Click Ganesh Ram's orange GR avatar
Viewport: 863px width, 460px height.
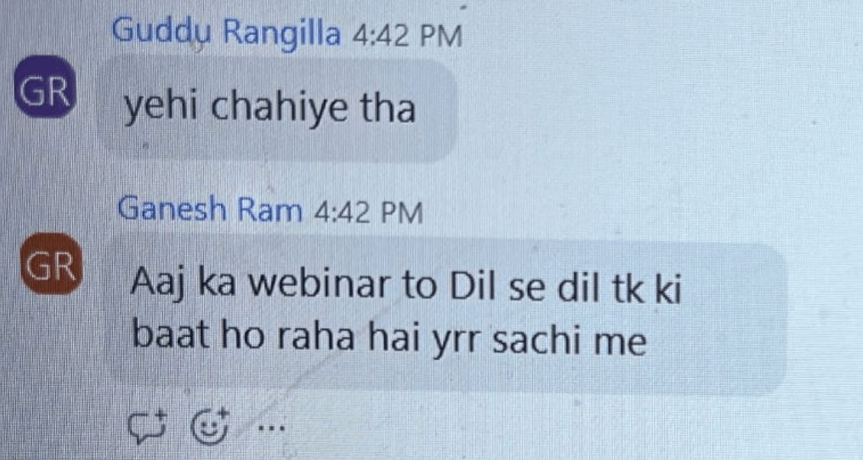(x=51, y=264)
